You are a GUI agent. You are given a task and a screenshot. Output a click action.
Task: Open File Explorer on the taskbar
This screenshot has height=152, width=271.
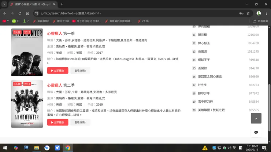[37, 148]
